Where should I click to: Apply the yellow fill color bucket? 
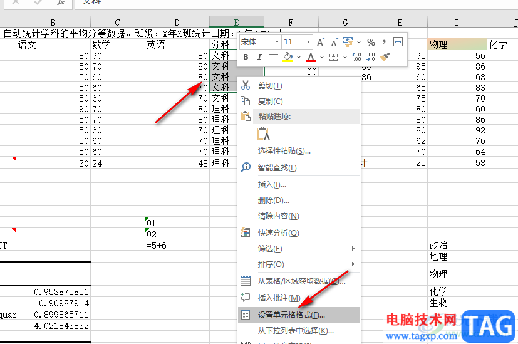pos(287,57)
